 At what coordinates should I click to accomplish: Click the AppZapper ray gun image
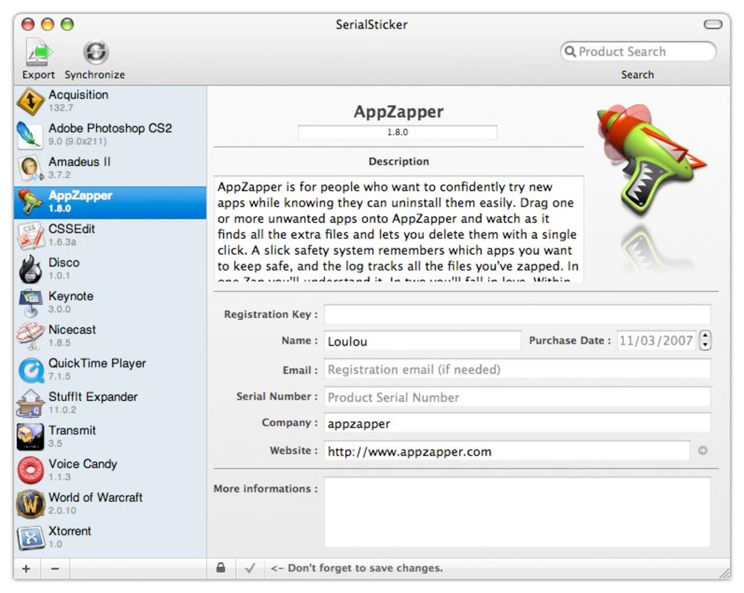point(651,160)
